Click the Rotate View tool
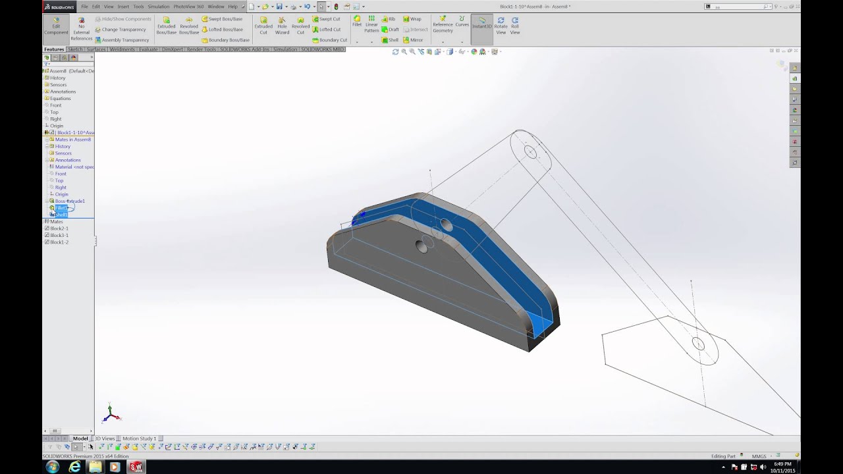Image resolution: width=843 pixels, height=474 pixels. tap(501, 26)
